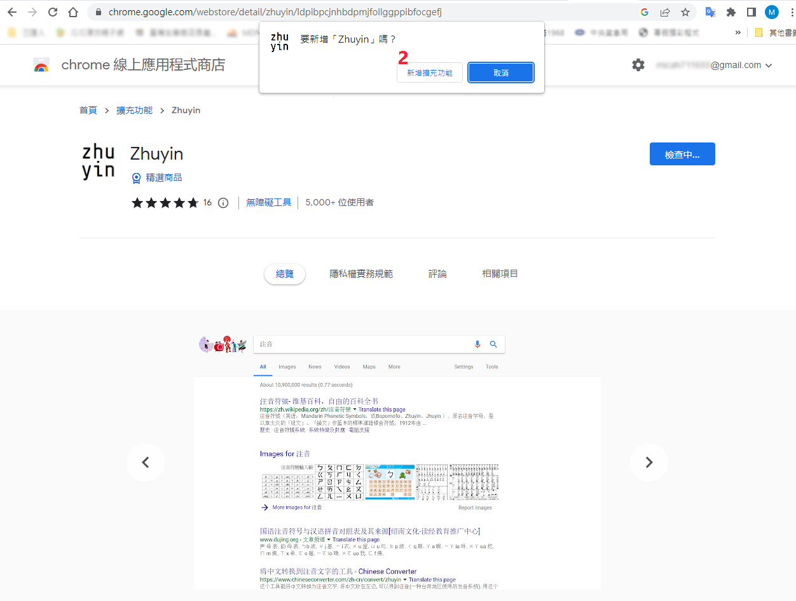Open the Google Translate extension icon
Screen dimensions: 796x601
click(x=711, y=12)
